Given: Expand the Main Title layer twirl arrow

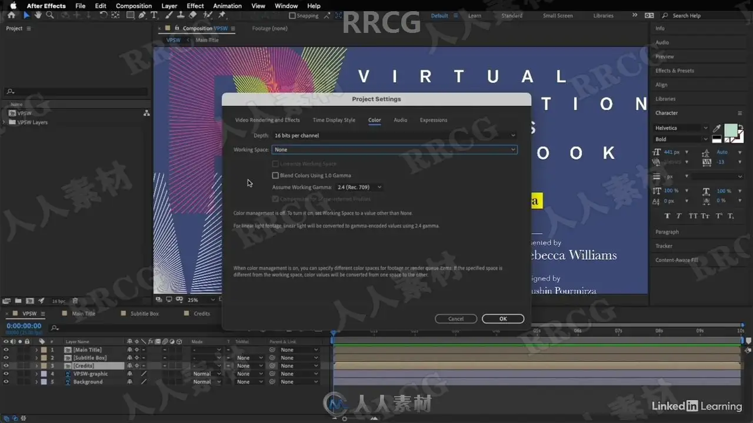Looking at the screenshot, I should (x=36, y=350).
